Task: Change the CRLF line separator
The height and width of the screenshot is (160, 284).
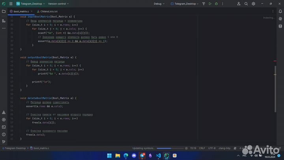Action: click(202, 148)
